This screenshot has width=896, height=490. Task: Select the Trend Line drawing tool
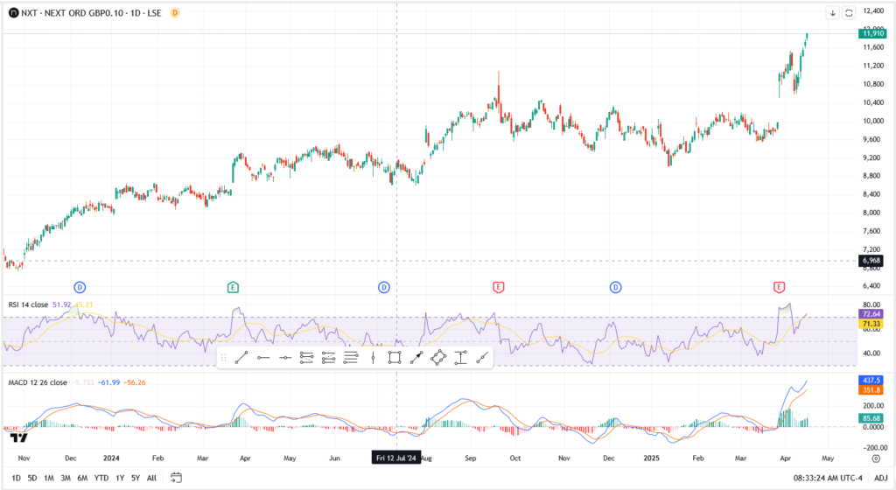pyautogui.click(x=241, y=357)
